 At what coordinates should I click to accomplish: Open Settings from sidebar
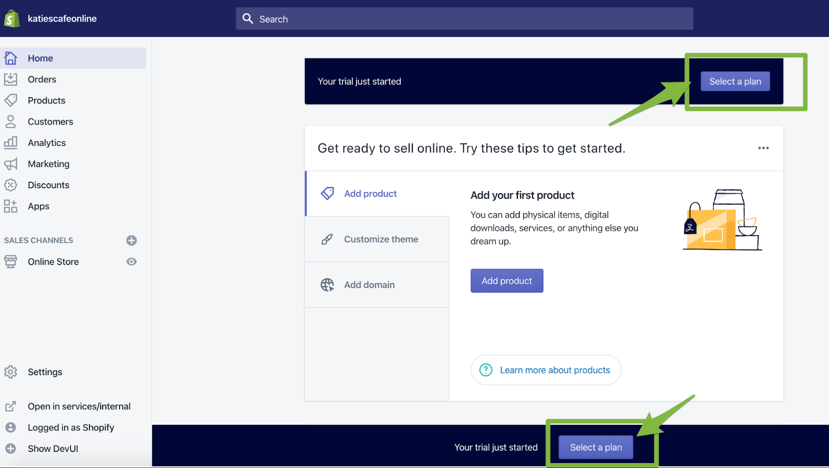(x=45, y=371)
